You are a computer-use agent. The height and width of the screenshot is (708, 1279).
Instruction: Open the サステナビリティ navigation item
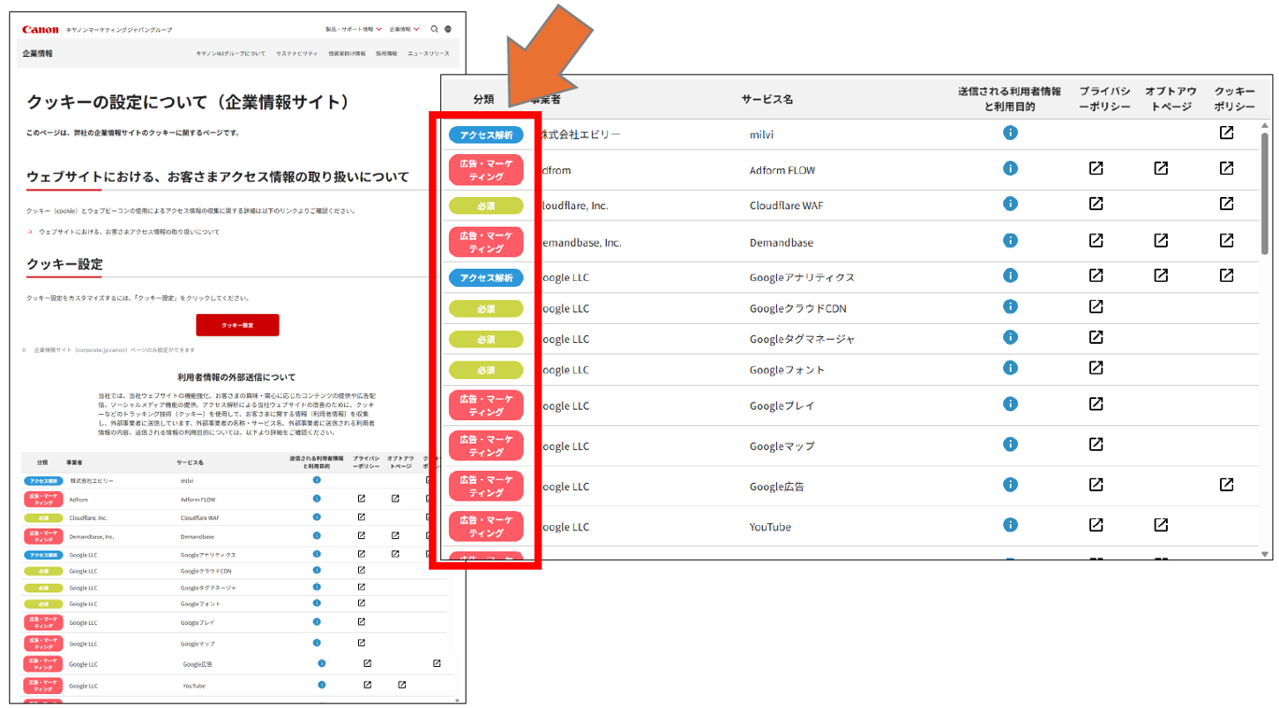click(296, 54)
